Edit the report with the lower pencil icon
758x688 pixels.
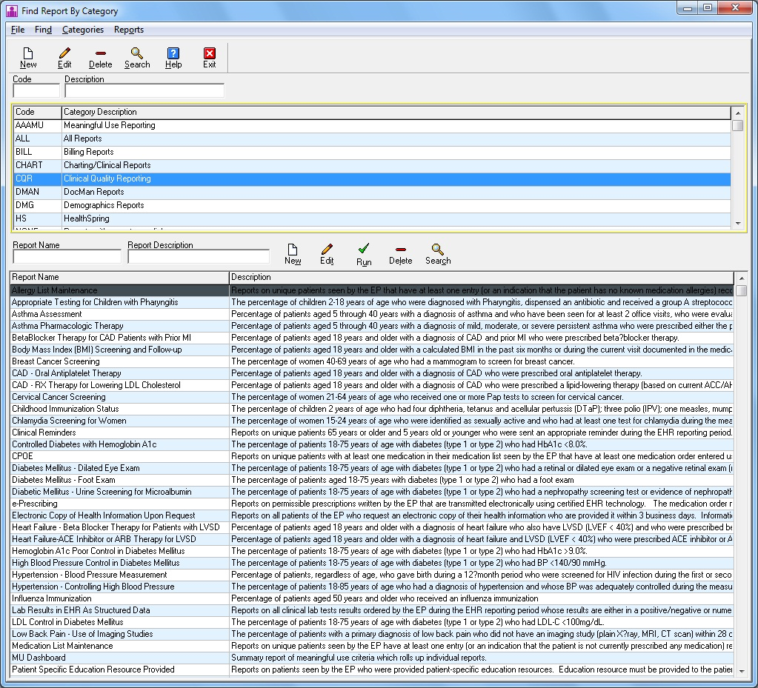(x=327, y=254)
